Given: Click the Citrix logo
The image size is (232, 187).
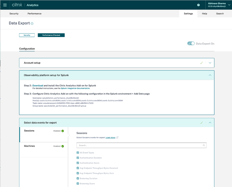Looking at the screenshot, I should tap(17, 5).
